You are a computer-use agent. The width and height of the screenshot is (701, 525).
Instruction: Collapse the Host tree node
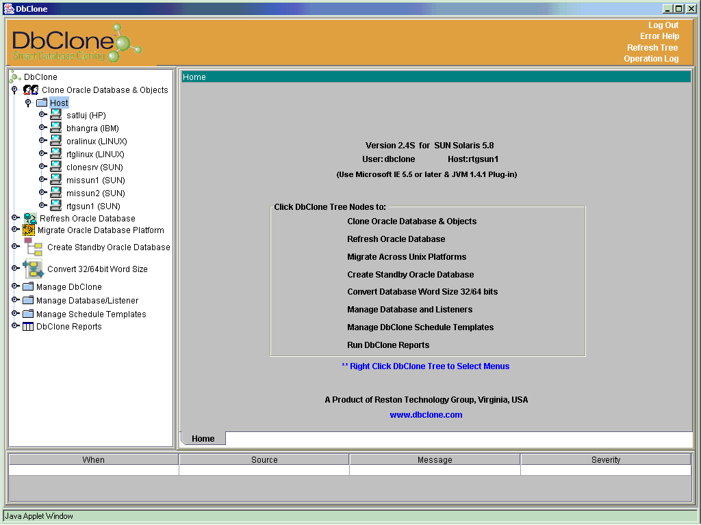pos(28,103)
